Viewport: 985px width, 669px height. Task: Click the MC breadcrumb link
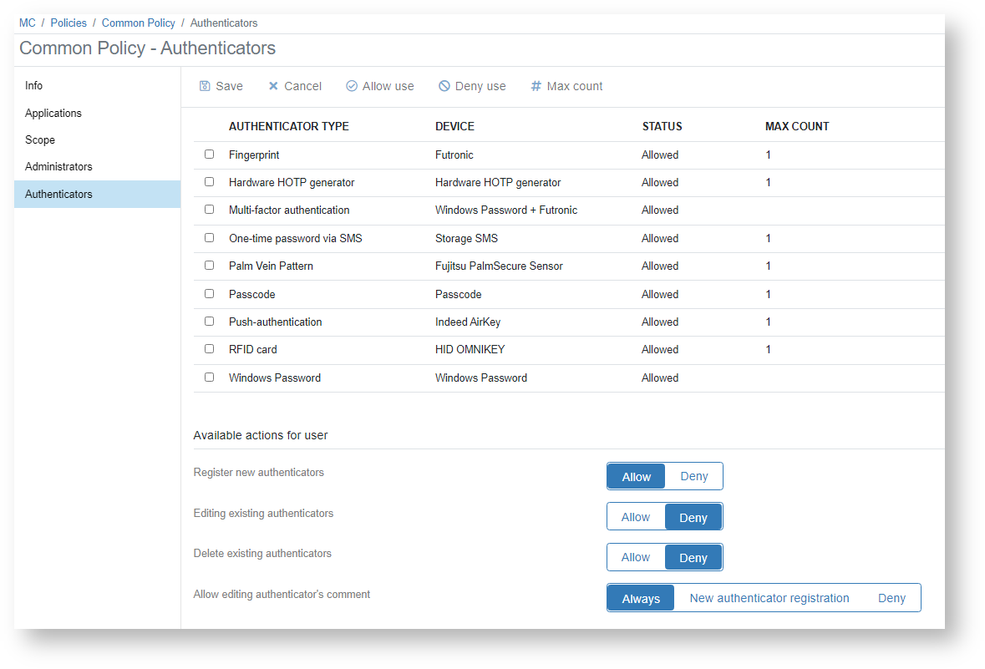[x=28, y=23]
